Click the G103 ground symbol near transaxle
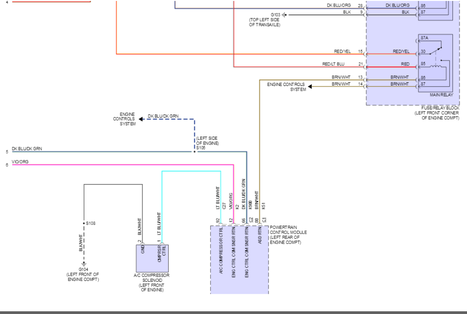 [283, 14]
